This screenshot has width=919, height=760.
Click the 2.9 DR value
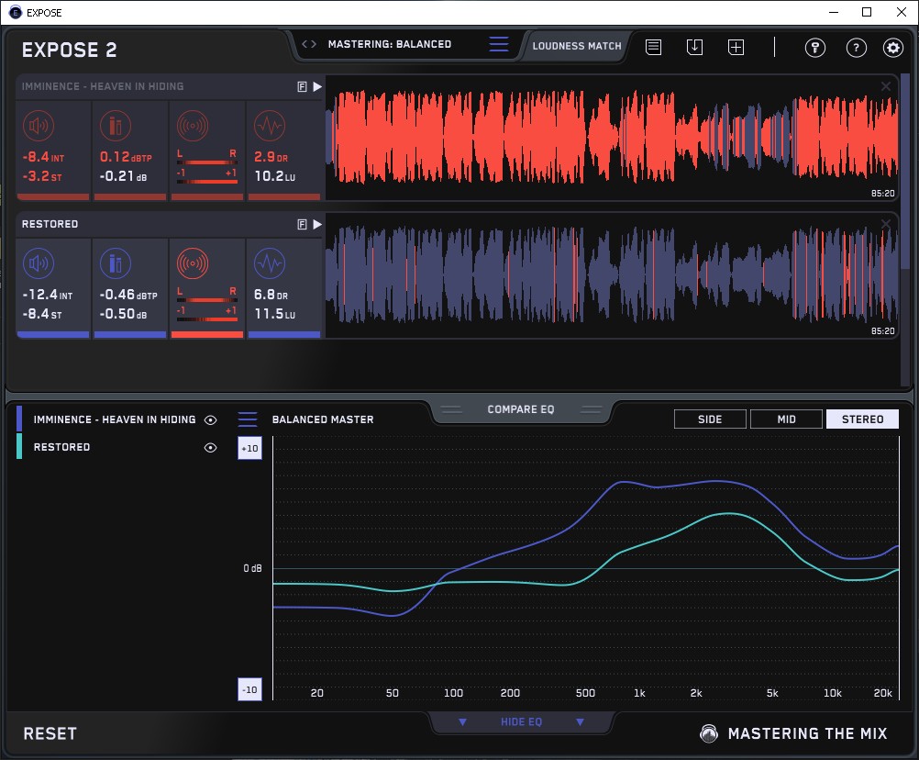point(271,157)
